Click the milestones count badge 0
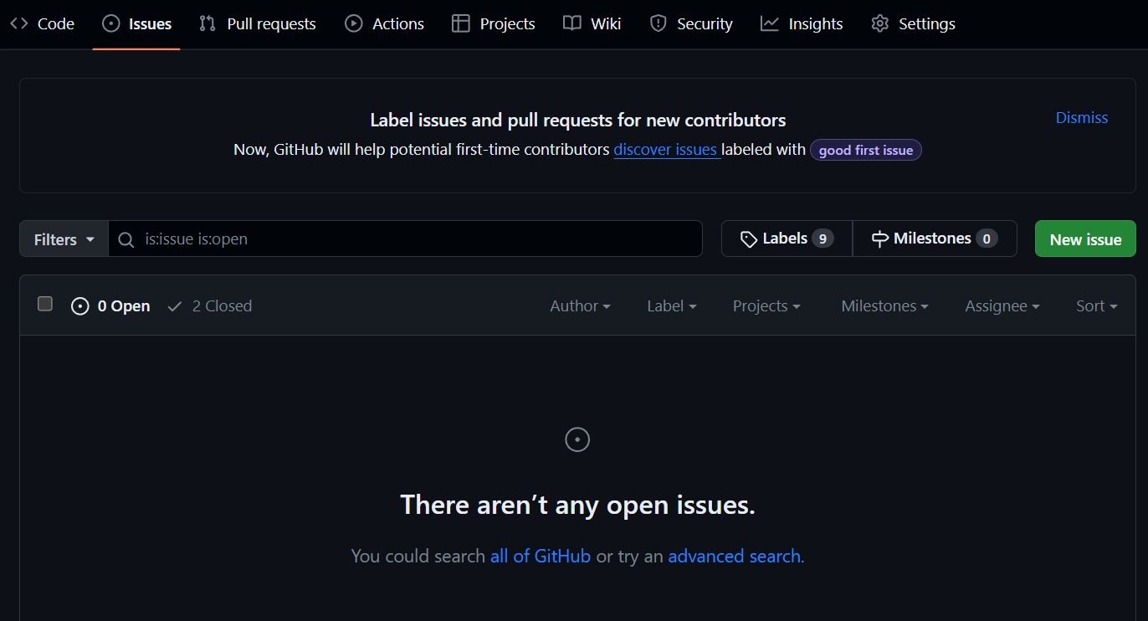This screenshot has height=621, width=1148. [987, 239]
